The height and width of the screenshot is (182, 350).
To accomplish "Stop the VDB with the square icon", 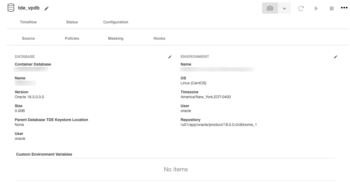I will pos(331,8).
